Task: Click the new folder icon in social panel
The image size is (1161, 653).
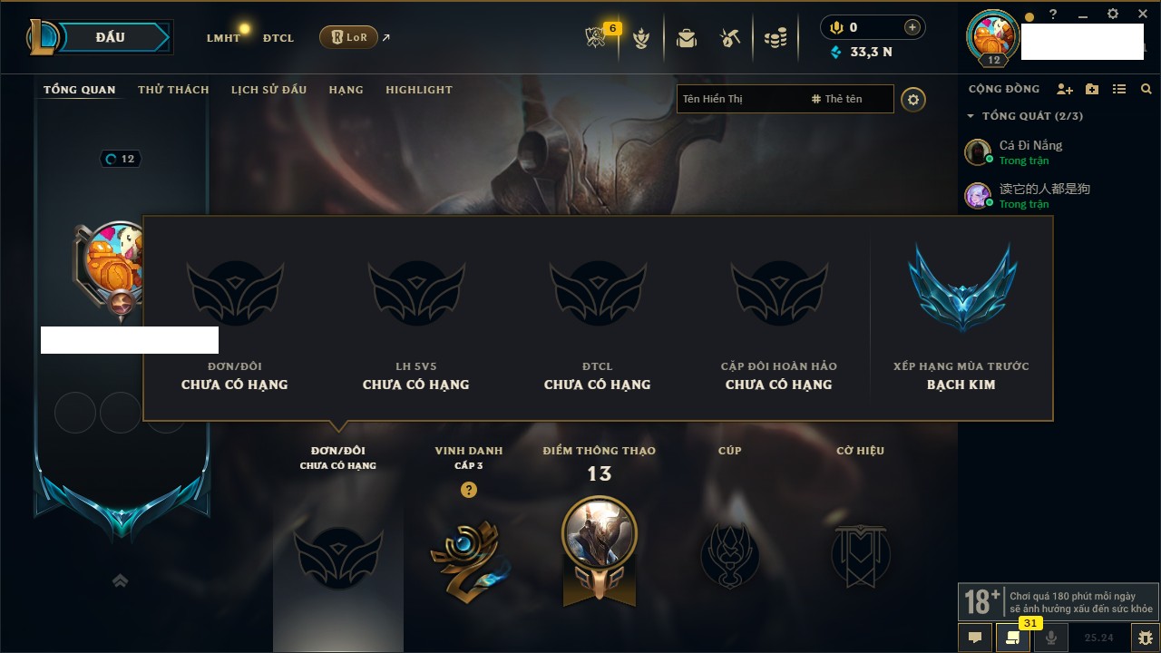Action: click(x=1092, y=89)
